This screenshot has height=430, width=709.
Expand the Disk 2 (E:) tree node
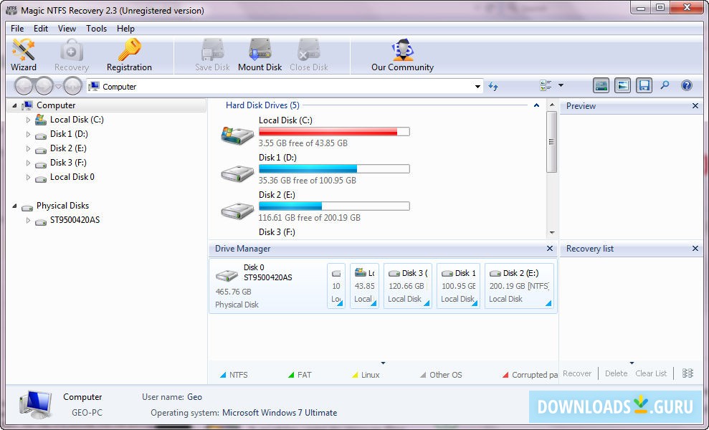[x=28, y=149]
